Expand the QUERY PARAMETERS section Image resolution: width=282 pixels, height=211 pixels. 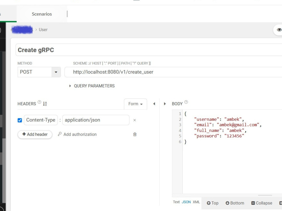92,86
